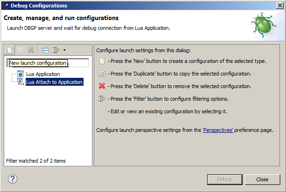Select the Lua Application configuration type
286x192 pixels.
pyautogui.click(x=43, y=74)
